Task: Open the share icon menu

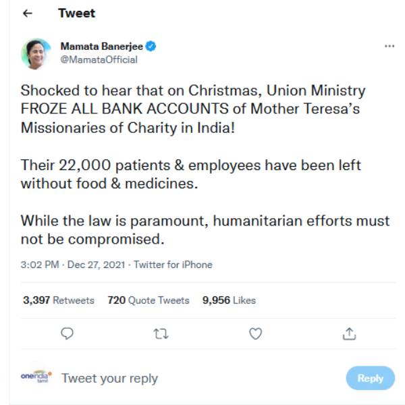Action: pos(349,333)
